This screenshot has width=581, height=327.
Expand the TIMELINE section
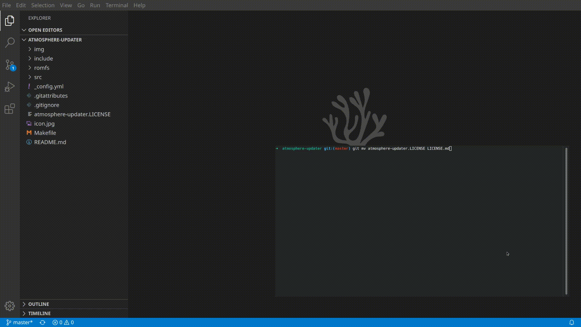tap(74, 313)
